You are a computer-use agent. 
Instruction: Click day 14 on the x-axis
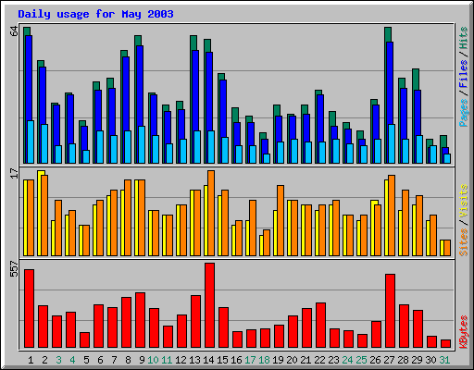click(208, 360)
